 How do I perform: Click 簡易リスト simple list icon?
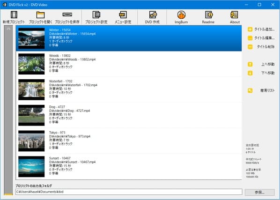[x=250, y=90]
